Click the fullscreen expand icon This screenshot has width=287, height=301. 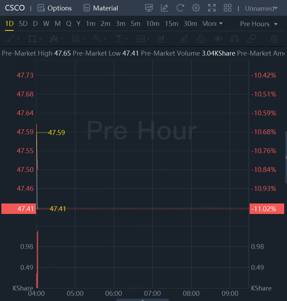coord(212,8)
